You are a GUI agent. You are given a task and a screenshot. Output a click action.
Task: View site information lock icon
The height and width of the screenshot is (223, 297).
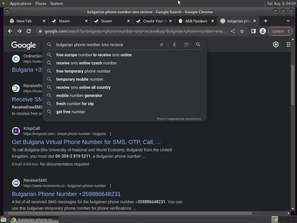[x=40, y=31]
